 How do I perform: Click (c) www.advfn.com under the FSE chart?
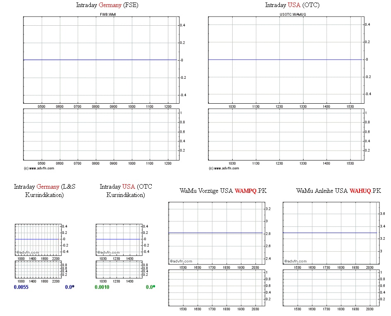[39, 168]
